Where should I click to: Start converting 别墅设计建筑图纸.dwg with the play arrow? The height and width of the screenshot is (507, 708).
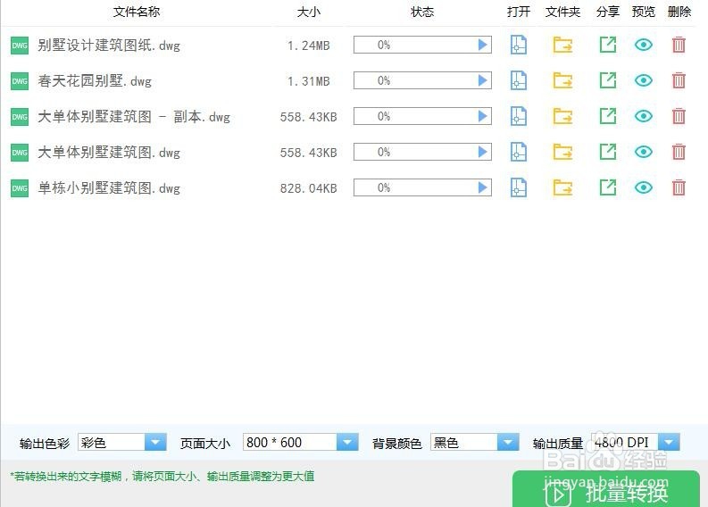pos(483,45)
